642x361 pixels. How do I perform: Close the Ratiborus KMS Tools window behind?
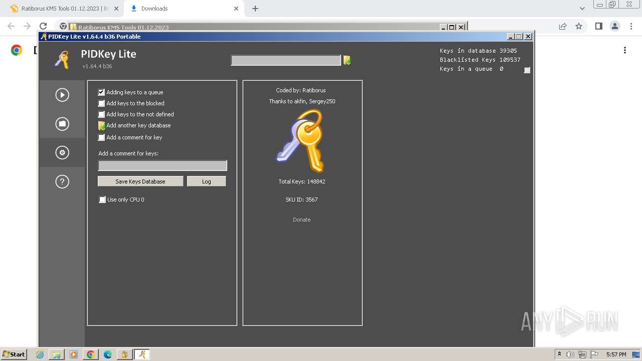pyautogui.click(x=461, y=27)
